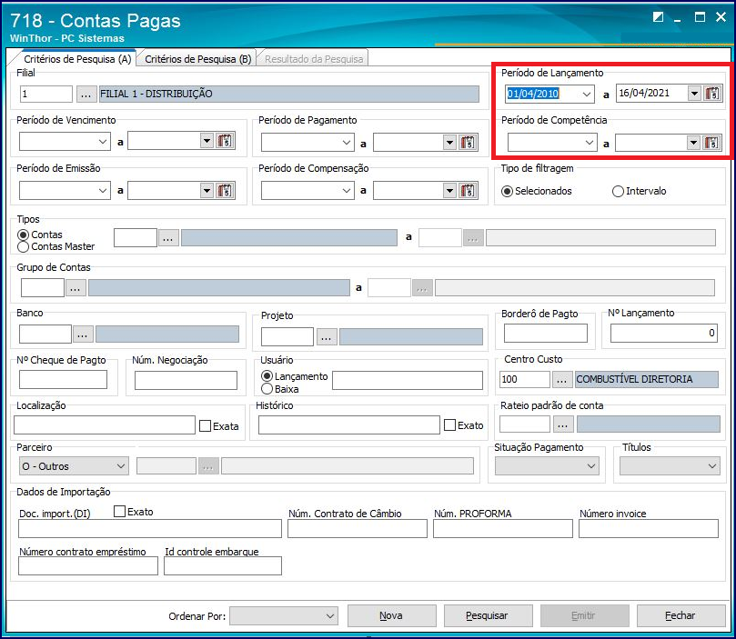This screenshot has height=639, width=736.
Task: Open calendar icon for Período de Emissão
Action: tap(226, 190)
